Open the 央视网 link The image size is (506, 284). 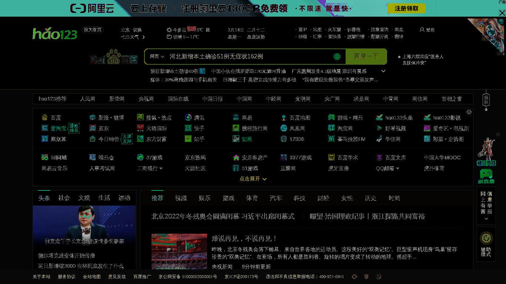coord(146,99)
